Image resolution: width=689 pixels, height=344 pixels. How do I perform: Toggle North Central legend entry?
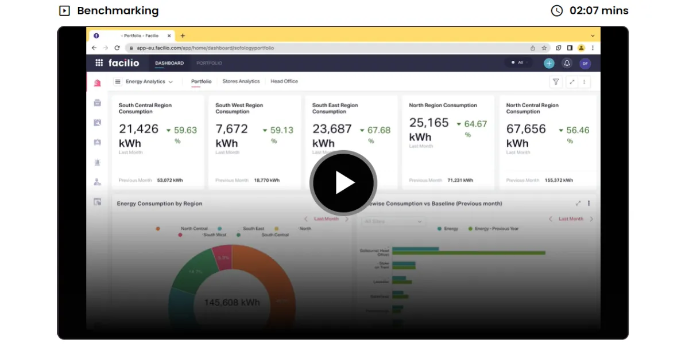(194, 229)
